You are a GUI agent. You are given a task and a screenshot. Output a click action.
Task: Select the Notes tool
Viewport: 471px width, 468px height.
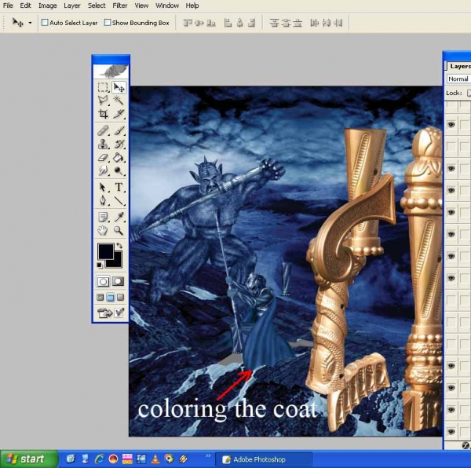[103, 217]
